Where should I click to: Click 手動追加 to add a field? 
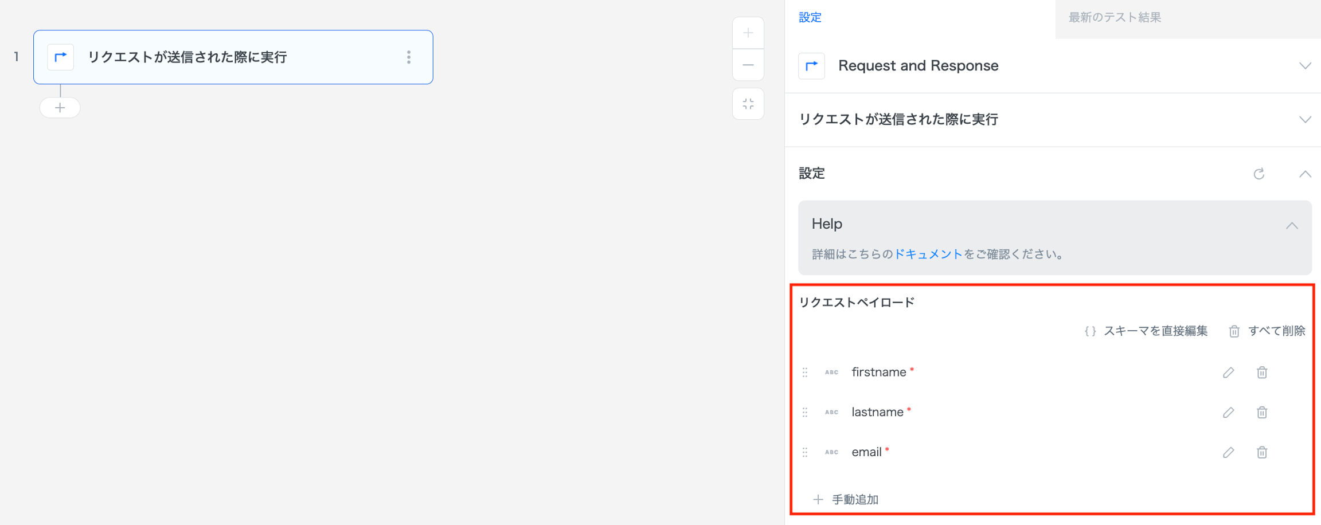click(x=846, y=500)
